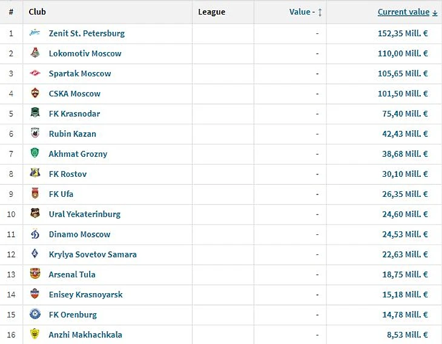Click the FK Krasnodar club crest icon
Viewport: 442px width, 344px height.
(x=35, y=113)
